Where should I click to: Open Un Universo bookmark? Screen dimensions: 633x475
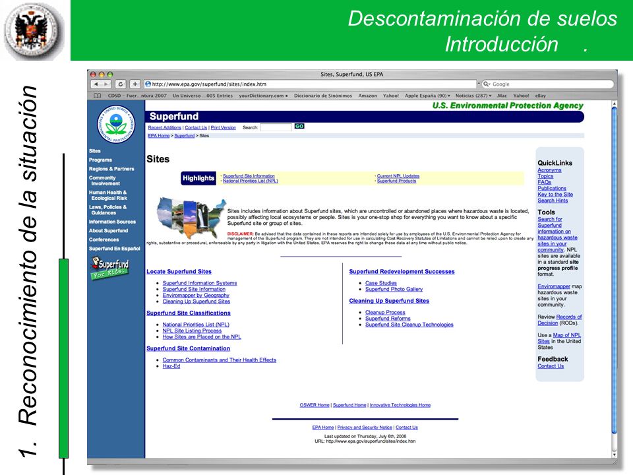(x=202, y=96)
